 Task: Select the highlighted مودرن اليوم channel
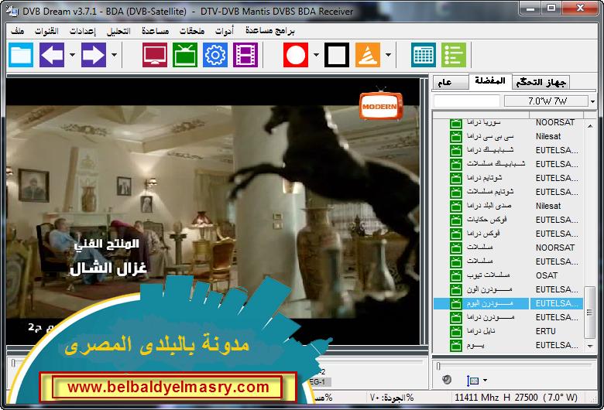coord(509,303)
